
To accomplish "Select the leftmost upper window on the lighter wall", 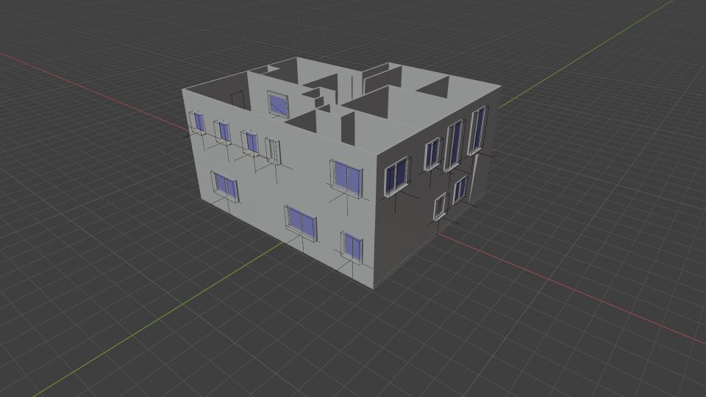I will (199, 121).
